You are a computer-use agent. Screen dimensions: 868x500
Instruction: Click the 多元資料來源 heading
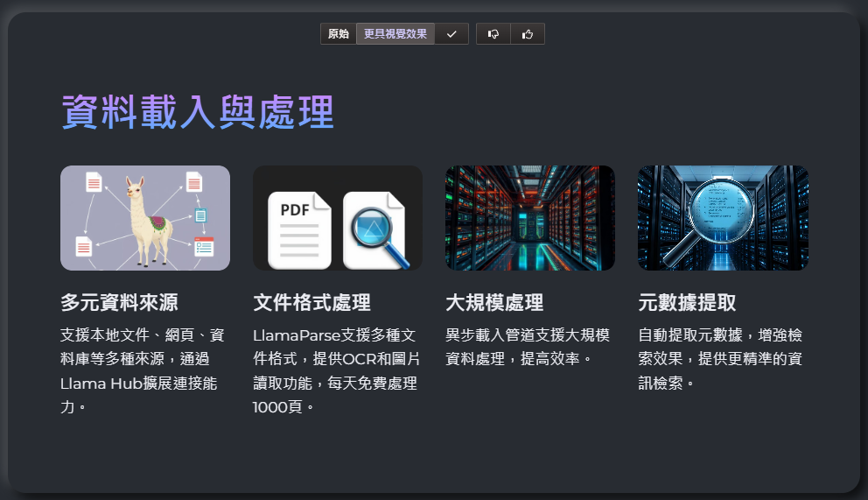coord(119,303)
